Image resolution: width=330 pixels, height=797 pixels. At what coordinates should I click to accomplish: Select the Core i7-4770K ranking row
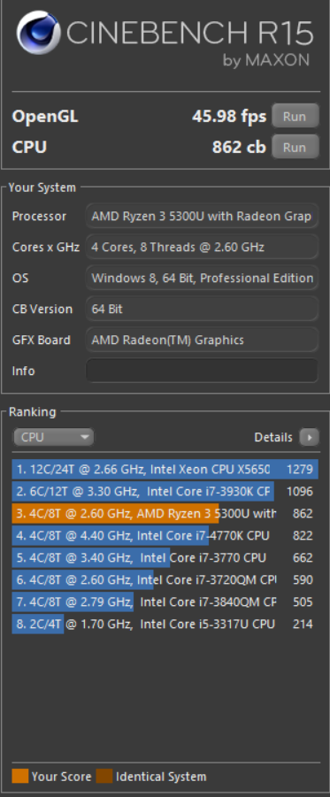tap(165, 536)
